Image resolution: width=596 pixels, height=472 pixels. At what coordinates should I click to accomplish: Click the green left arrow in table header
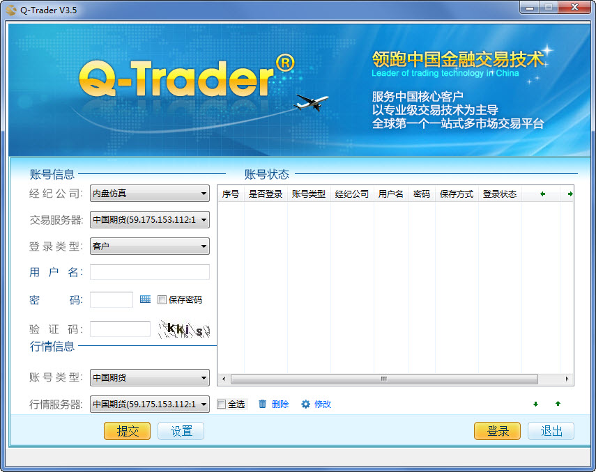click(543, 194)
